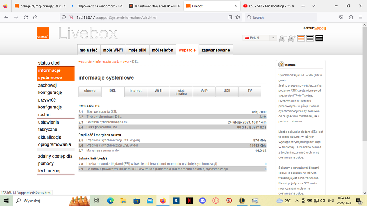Switch to the Internet tab

tap(136, 92)
